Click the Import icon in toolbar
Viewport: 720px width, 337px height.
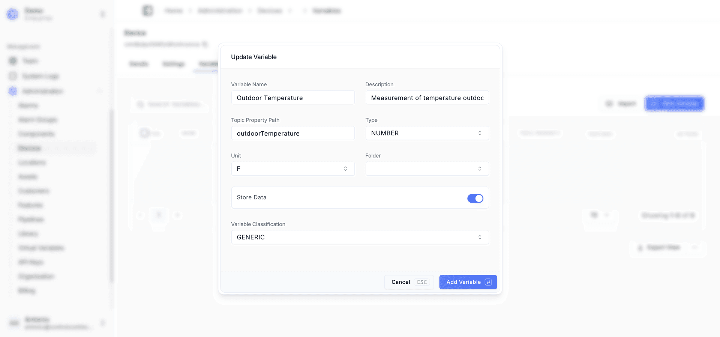609,104
